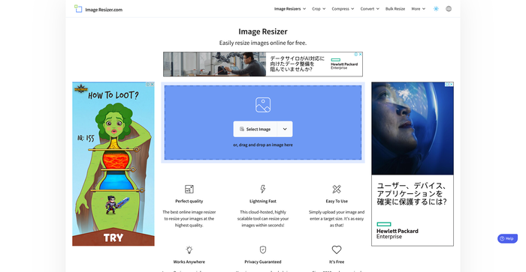Open the More menu
This screenshot has width=526, height=272.
click(x=419, y=9)
